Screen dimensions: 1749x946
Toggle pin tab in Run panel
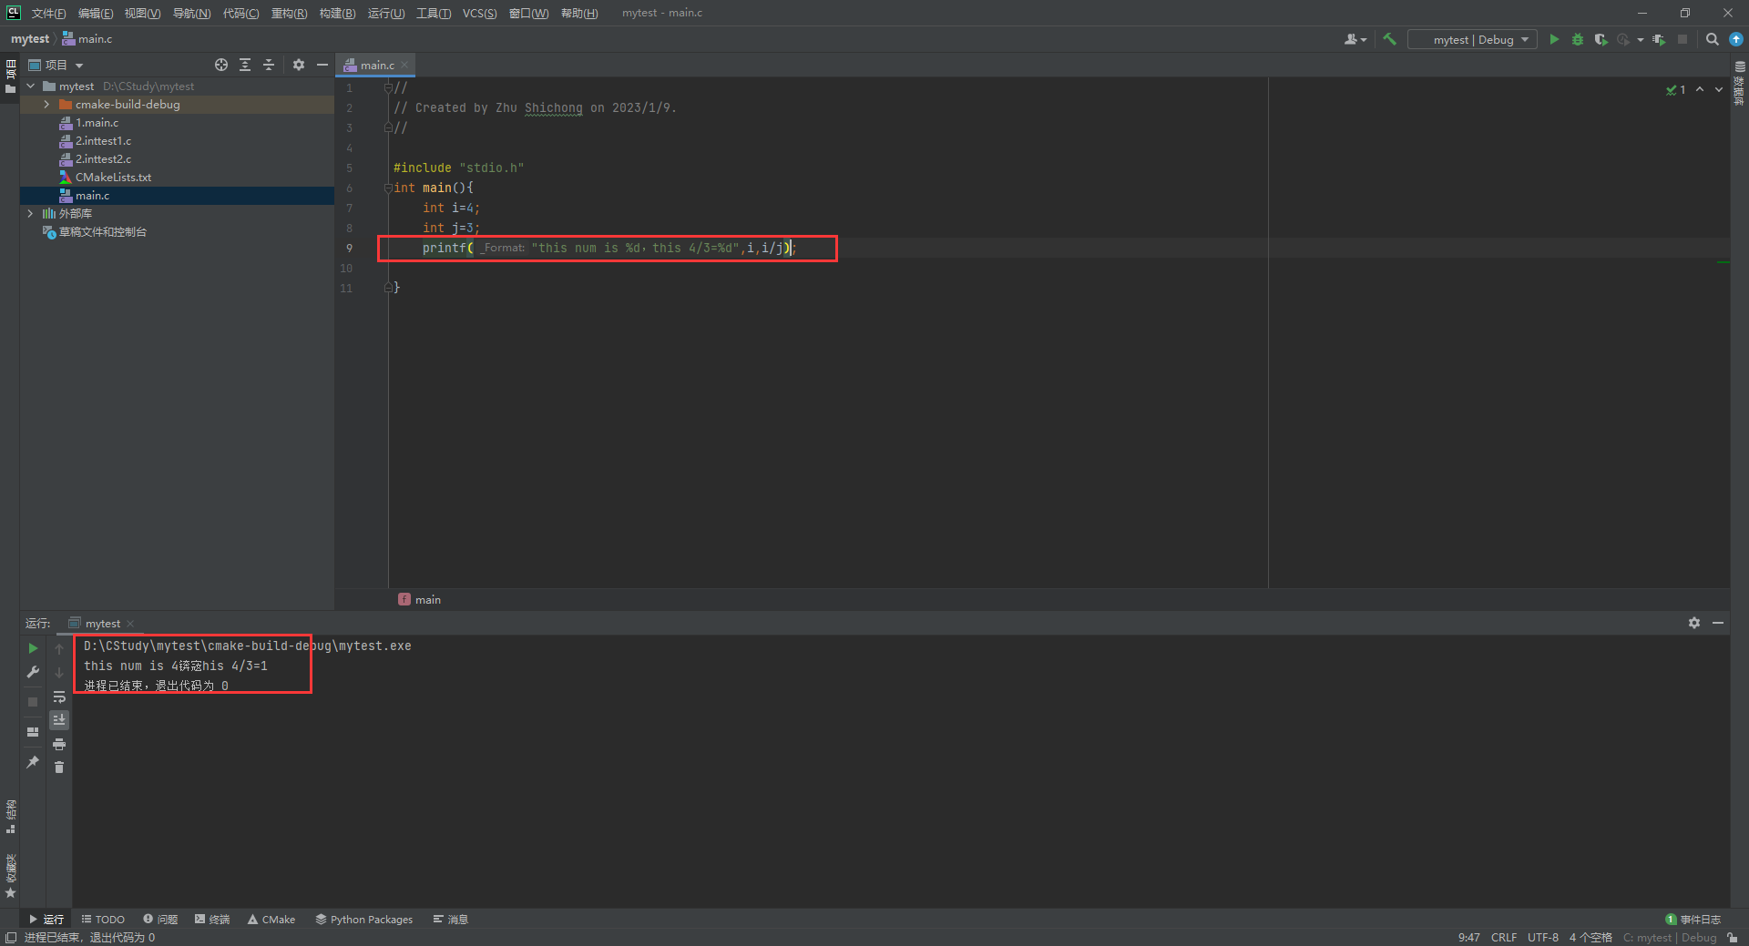coord(33,762)
